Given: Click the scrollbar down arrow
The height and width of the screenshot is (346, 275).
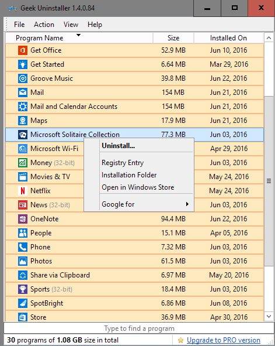Looking at the screenshot, I should pyautogui.click(x=269, y=317).
